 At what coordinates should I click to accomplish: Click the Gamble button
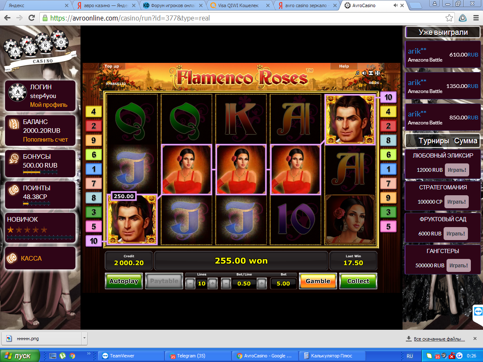[x=318, y=281]
